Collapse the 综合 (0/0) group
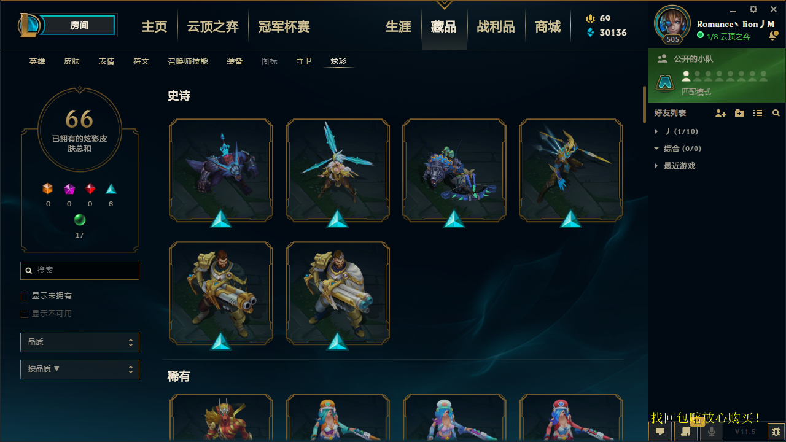The height and width of the screenshot is (442, 786). pos(677,149)
